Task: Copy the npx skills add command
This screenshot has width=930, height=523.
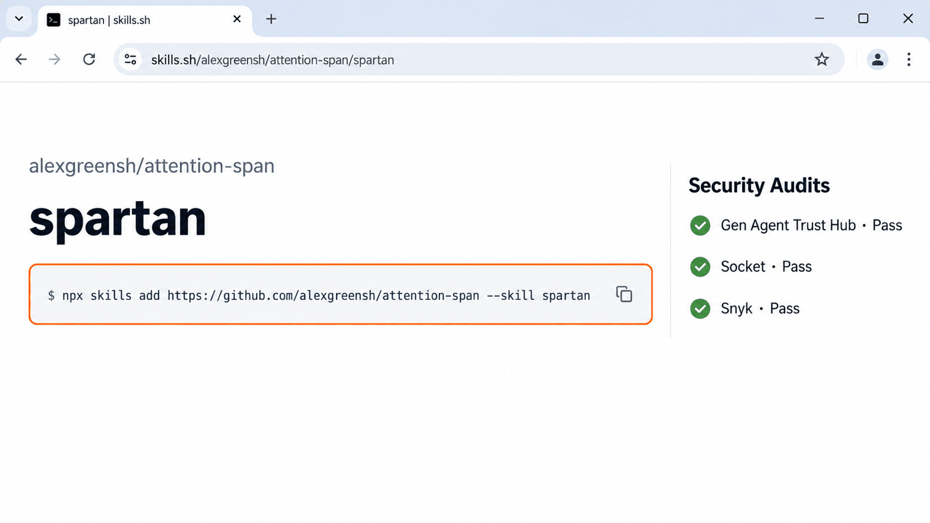Action: [x=624, y=295]
